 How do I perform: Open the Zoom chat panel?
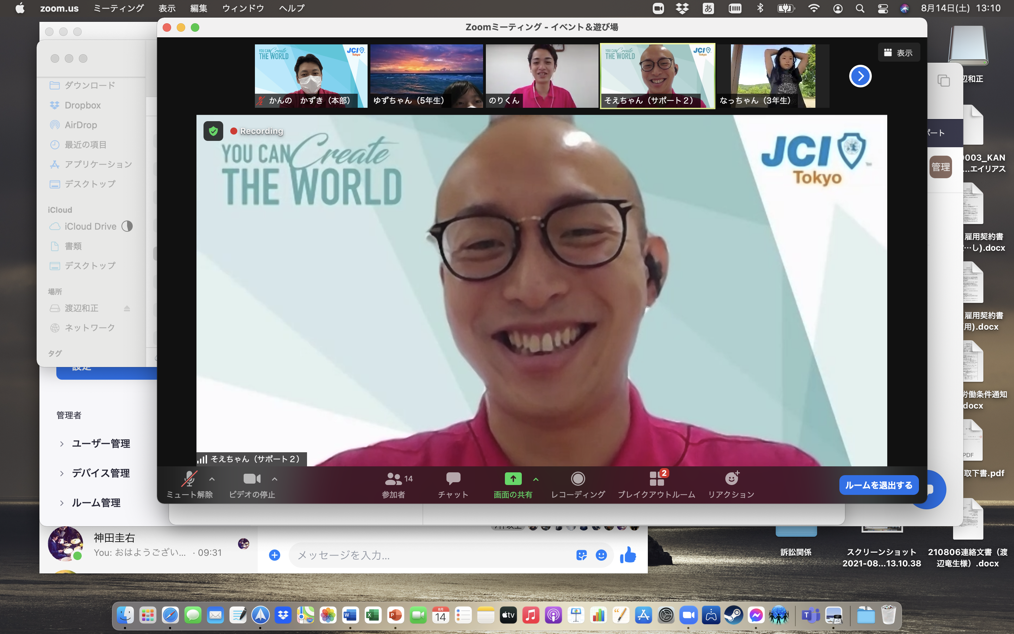tap(452, 479)
